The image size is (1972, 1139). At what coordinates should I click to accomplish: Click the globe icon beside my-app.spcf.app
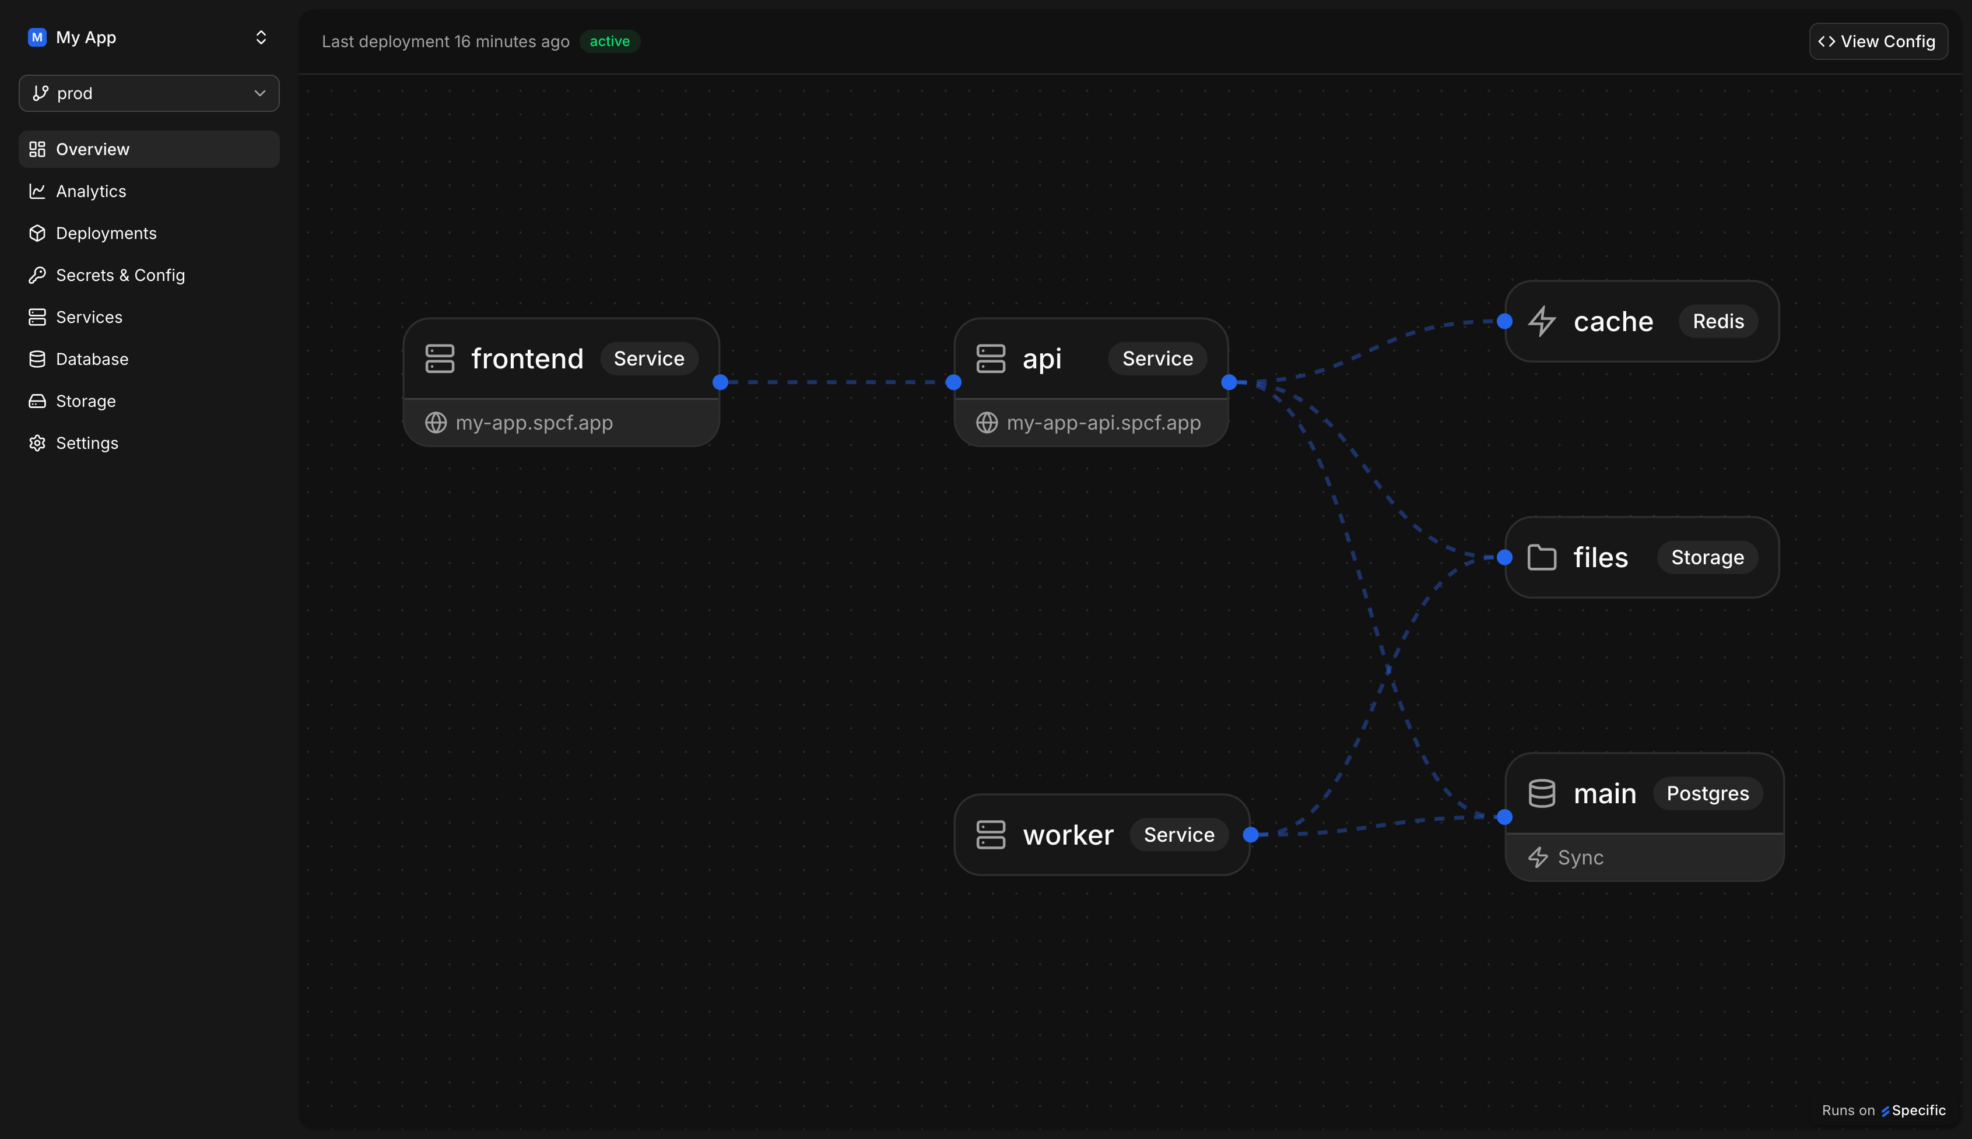[436, 423]
